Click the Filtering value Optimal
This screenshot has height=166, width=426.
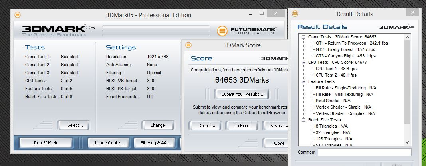tap(154, 73)
